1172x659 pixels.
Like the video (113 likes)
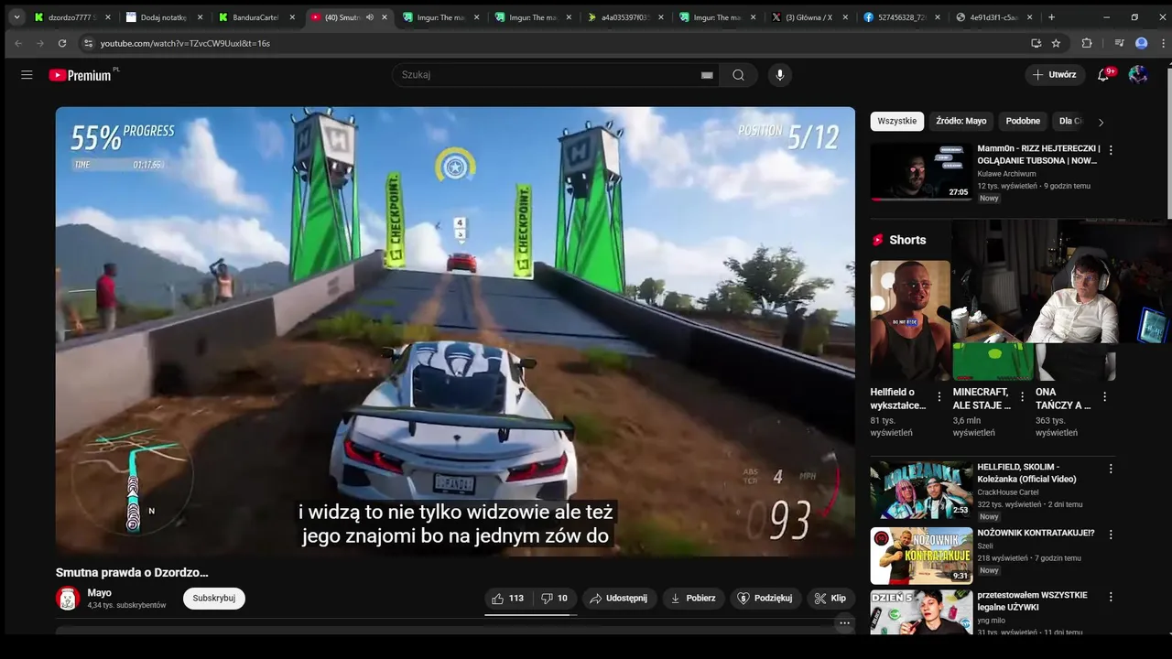(507, 599)
